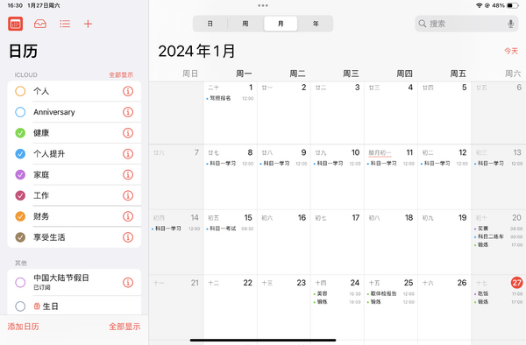Check the Wi-Fi status icon
The image size is (526, 345).
point(479,6)
